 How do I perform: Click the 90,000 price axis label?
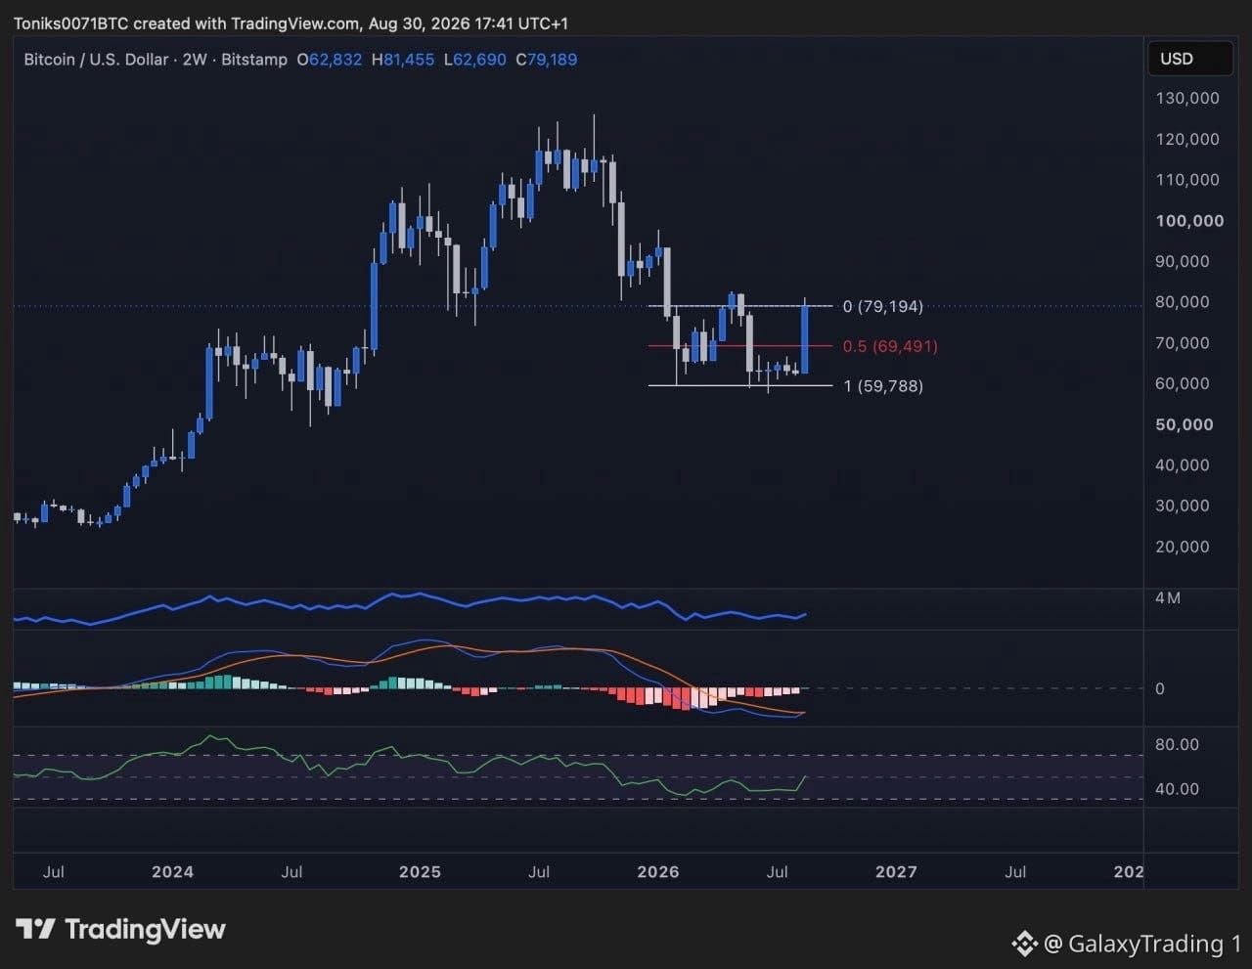click(1182, 261)
